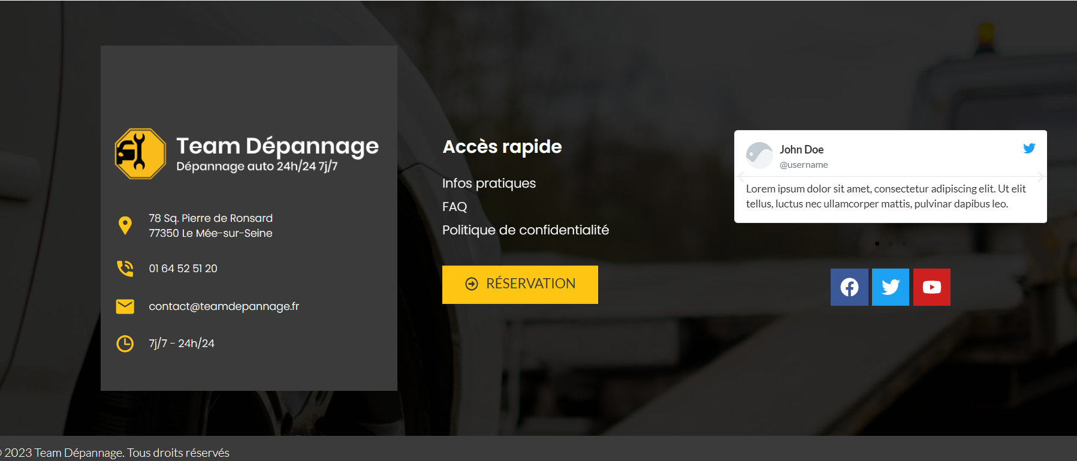Select the first carousel pagination dot

(x=877, y=243)
